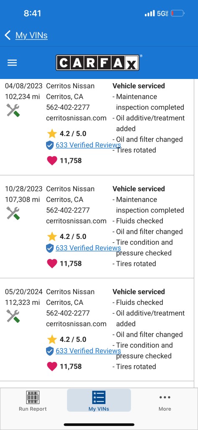This screenshot has width=198, height=430.
Task: Tap heart icon in 04/08/2023 entry
Action: click(52, 160)
